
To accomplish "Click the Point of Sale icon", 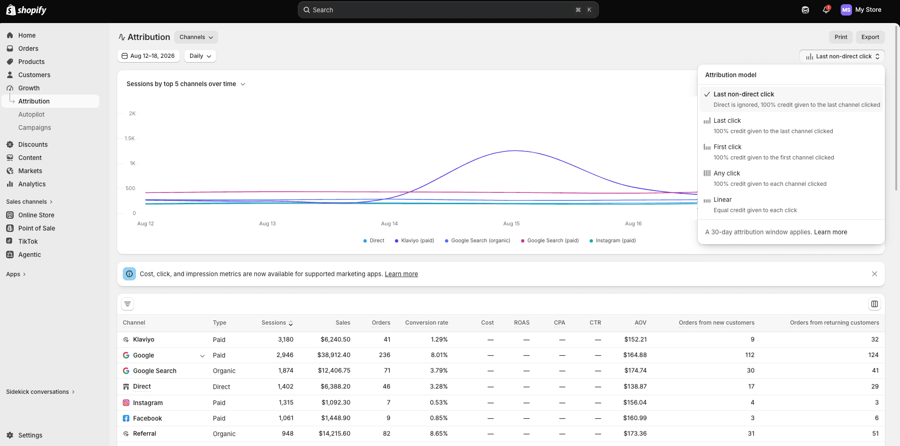I will tap(10, 228).
